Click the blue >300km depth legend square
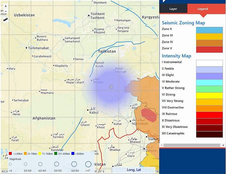Screen dimensions: 226x174 (73, 153)
